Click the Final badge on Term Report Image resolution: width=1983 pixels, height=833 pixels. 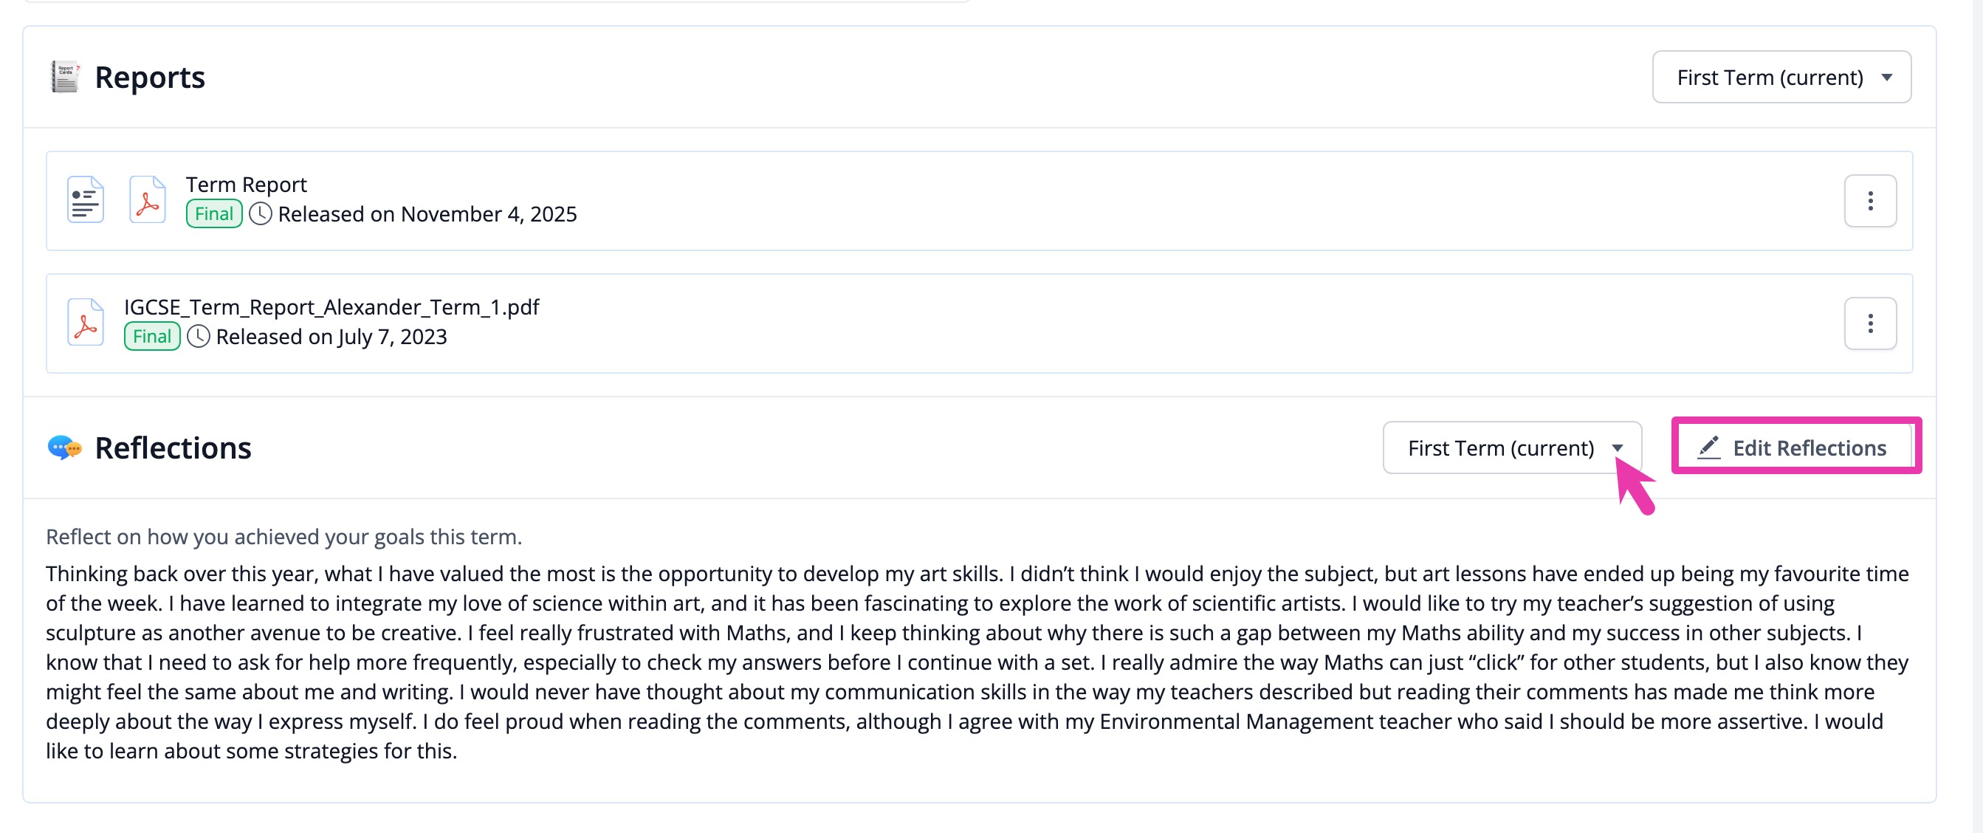(214, 214)
